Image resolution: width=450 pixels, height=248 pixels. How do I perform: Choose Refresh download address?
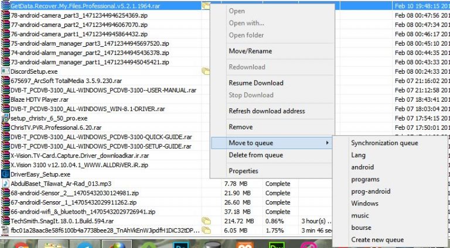(x=267, y=111)
